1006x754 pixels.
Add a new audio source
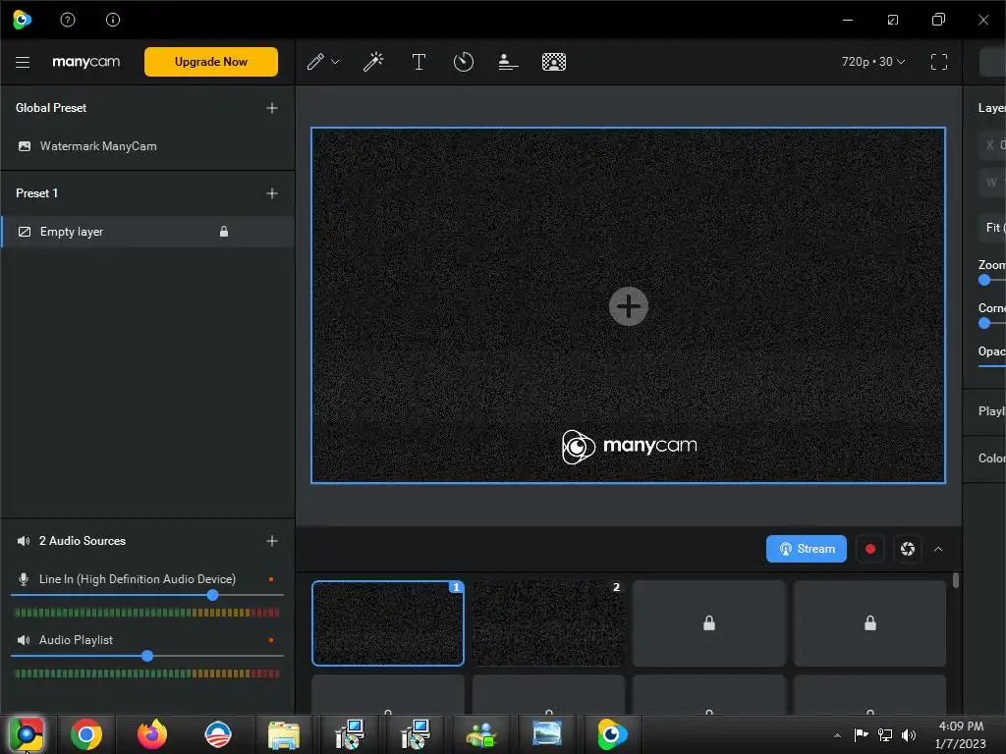coord(272,541)
